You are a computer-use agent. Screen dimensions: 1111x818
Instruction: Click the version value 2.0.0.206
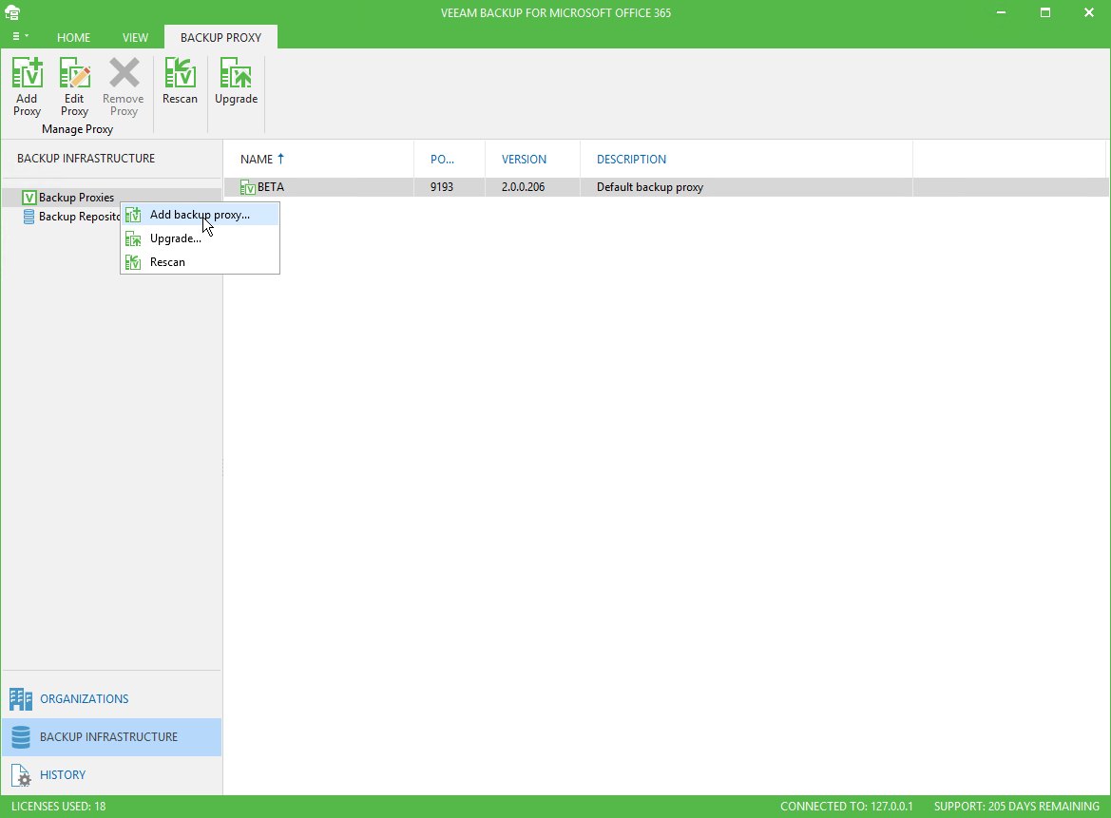[524, 187]
